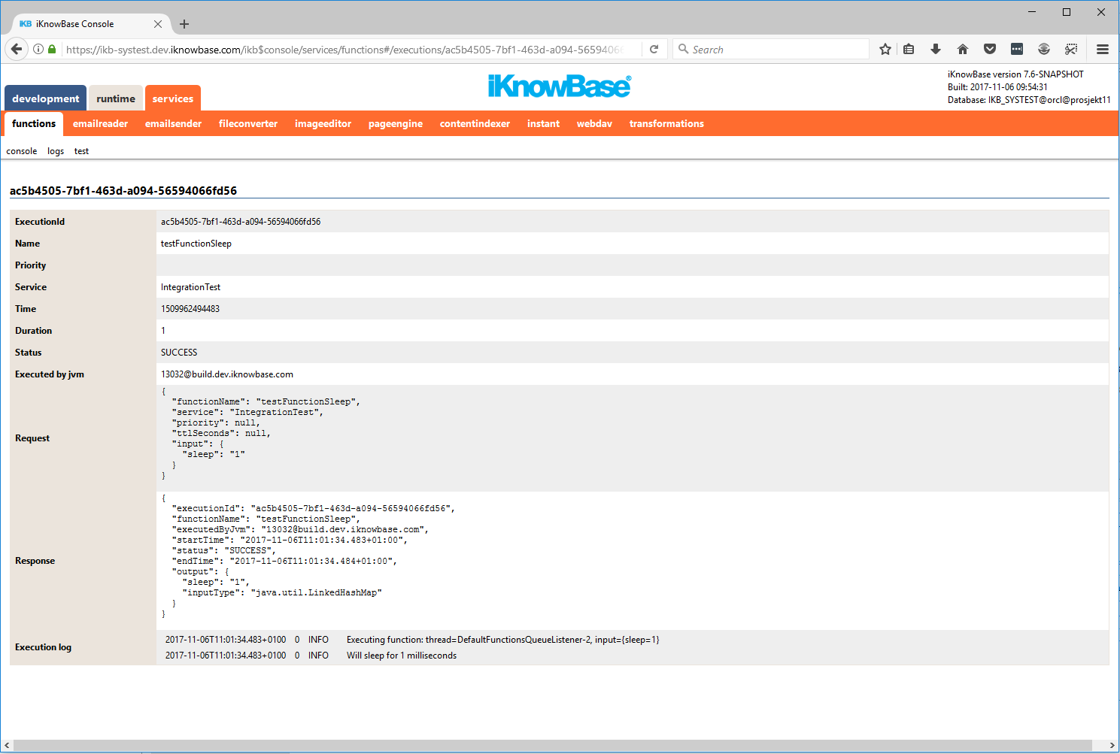
Task: Reload the current page
Action: [654, 50]
